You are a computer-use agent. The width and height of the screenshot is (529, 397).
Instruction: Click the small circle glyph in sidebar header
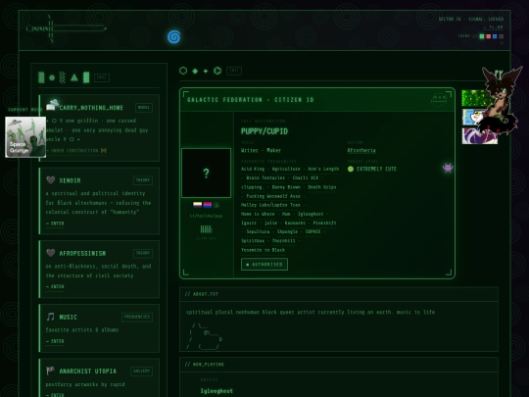[x=52, y=77]
